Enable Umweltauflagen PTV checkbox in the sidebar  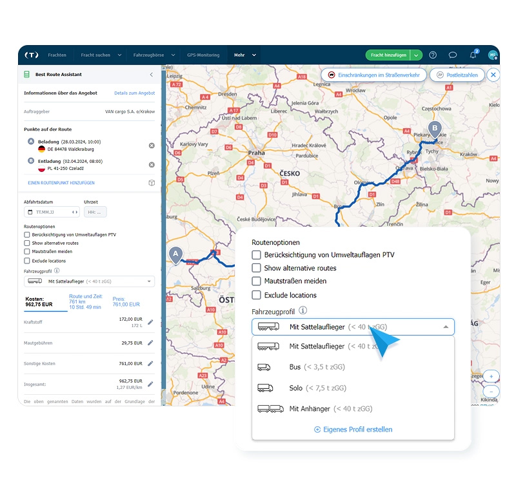point(27,234)
